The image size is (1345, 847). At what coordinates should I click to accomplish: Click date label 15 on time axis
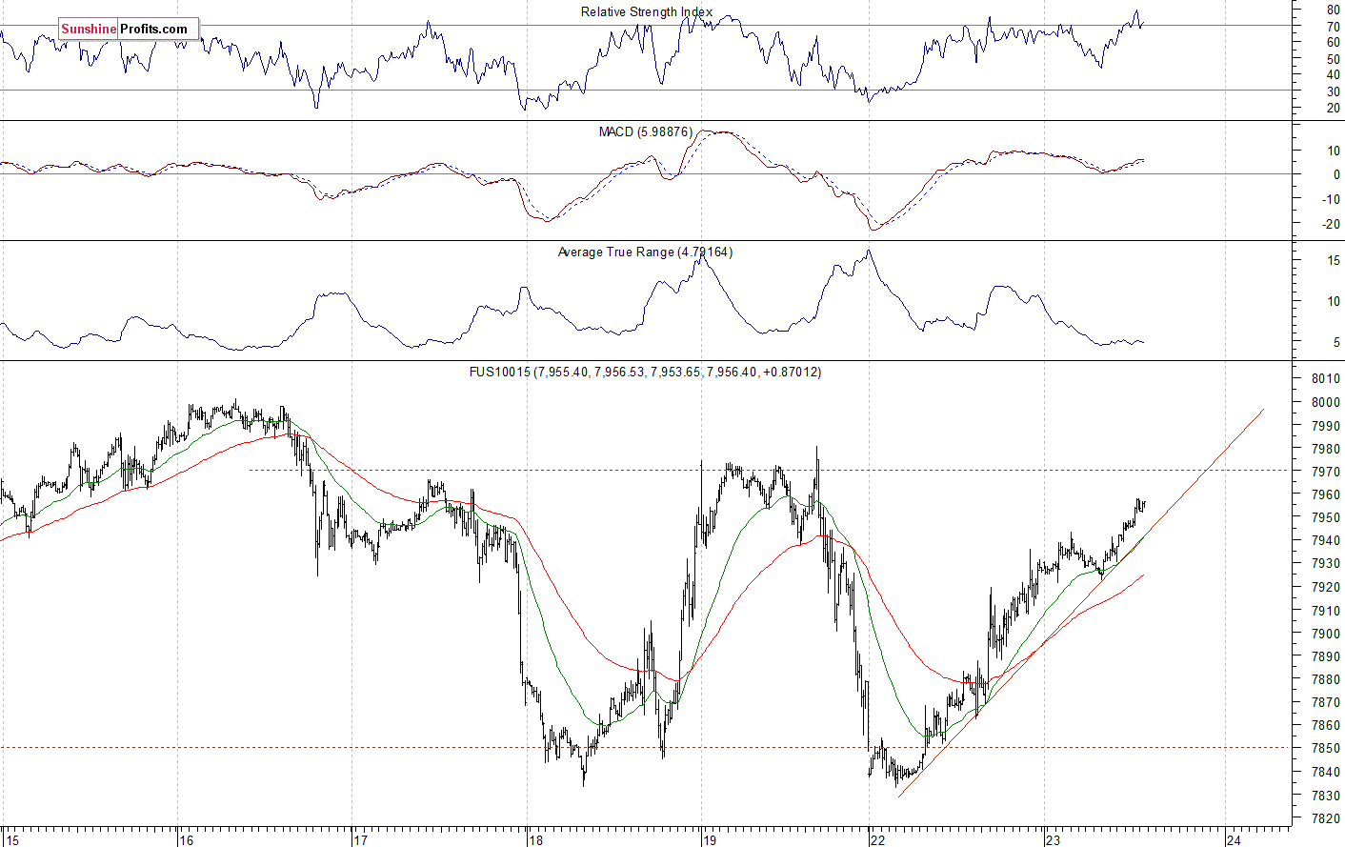point(10,840)
